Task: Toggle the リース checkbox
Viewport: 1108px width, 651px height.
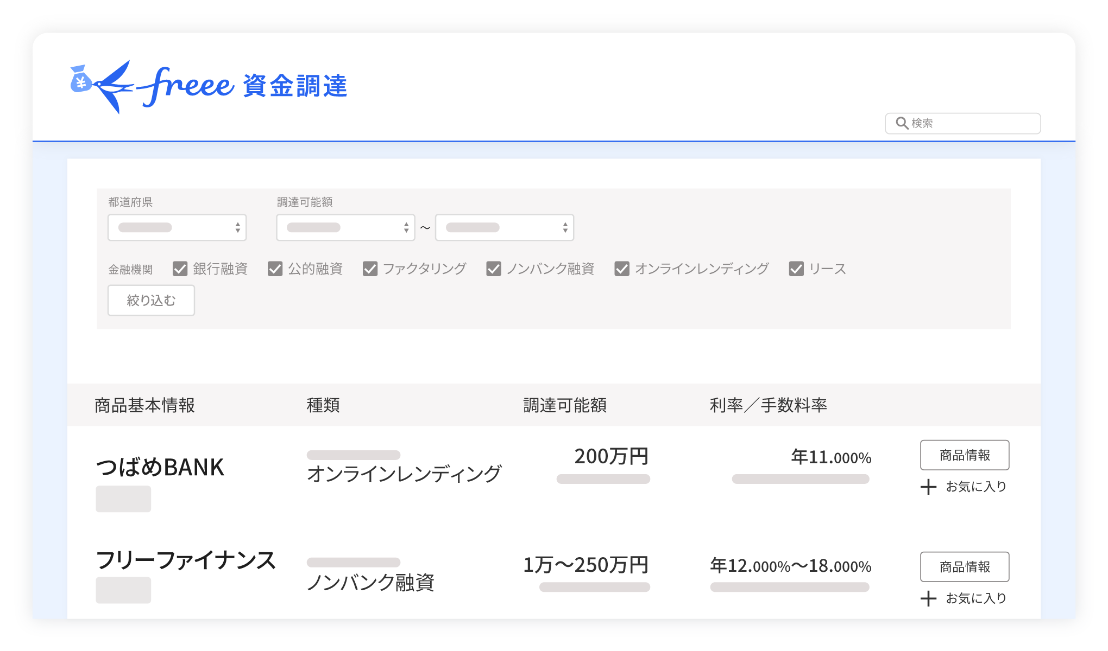Action: [x=796, y=269]
